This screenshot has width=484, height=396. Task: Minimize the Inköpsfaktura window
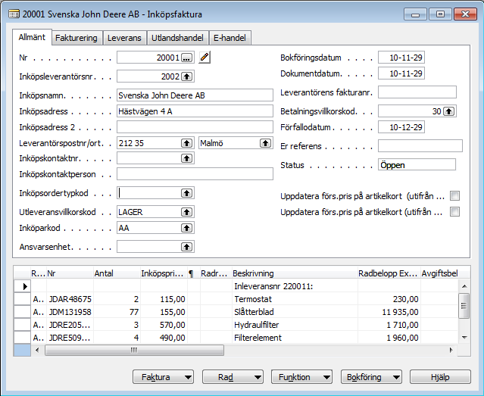[416, 14]
